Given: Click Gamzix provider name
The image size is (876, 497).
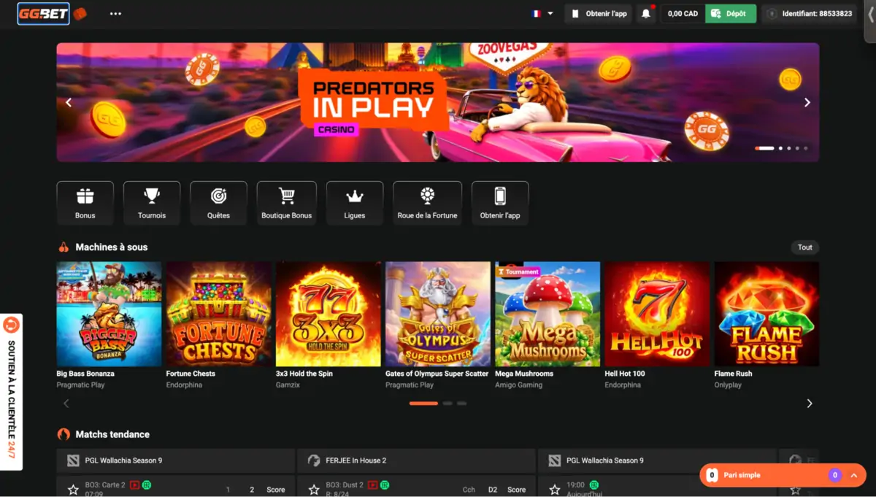Looking at the screenshot, I should 288,385.
